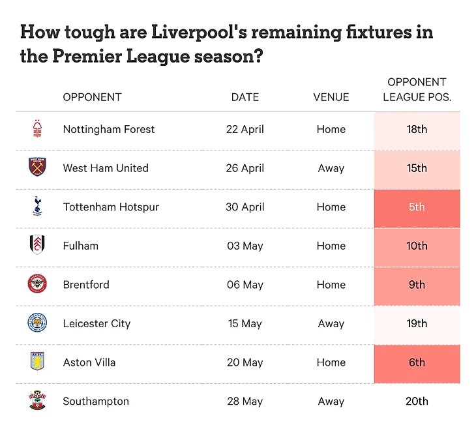The width and height of the screenshot is (476, 438).
Task: Select the VENUE column header
Action: point(331,97)
